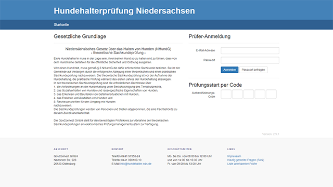This screenshot has width=333, height=187.
Task: Click list item 4 das Erziehen und Ausbilden
Action: click(83, 98)
